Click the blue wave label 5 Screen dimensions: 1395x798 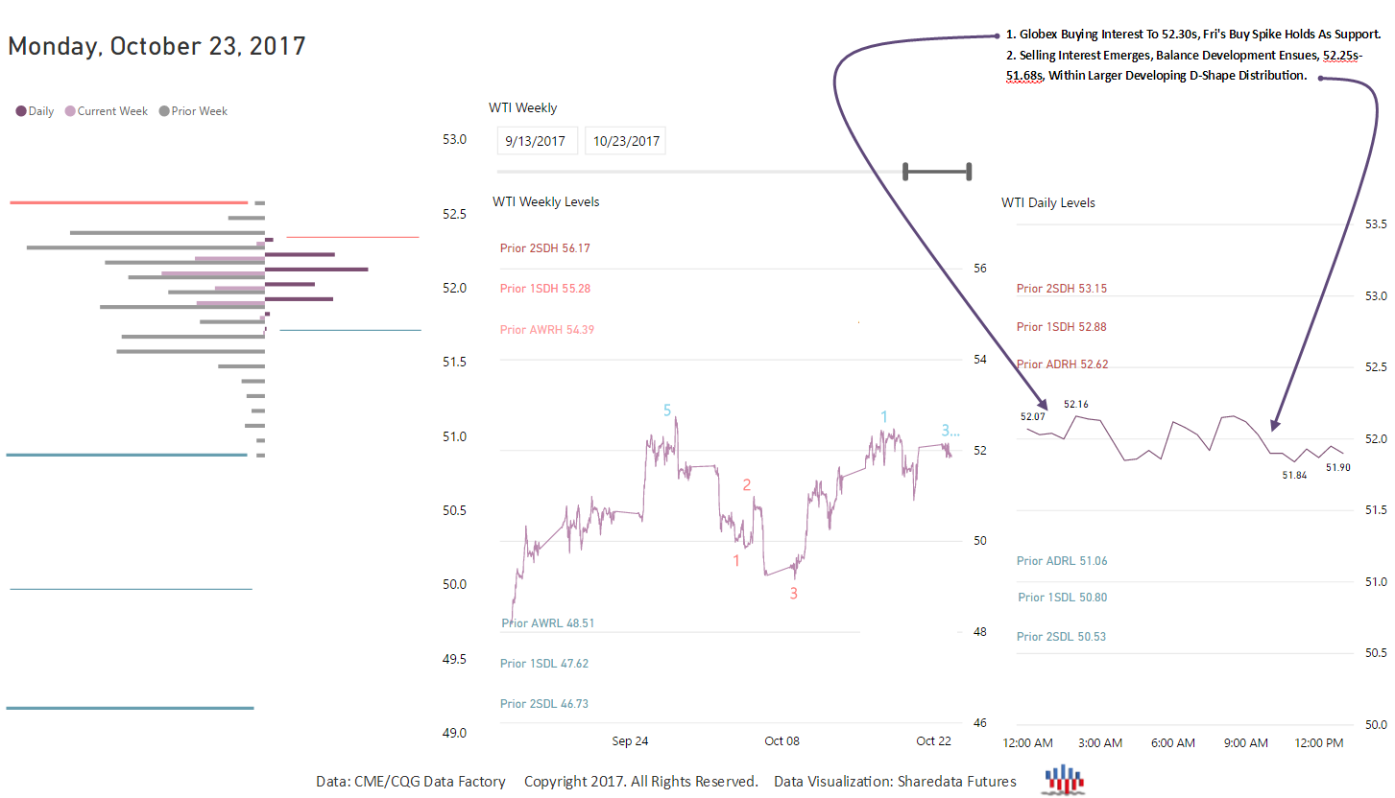[x=667, y=411]
